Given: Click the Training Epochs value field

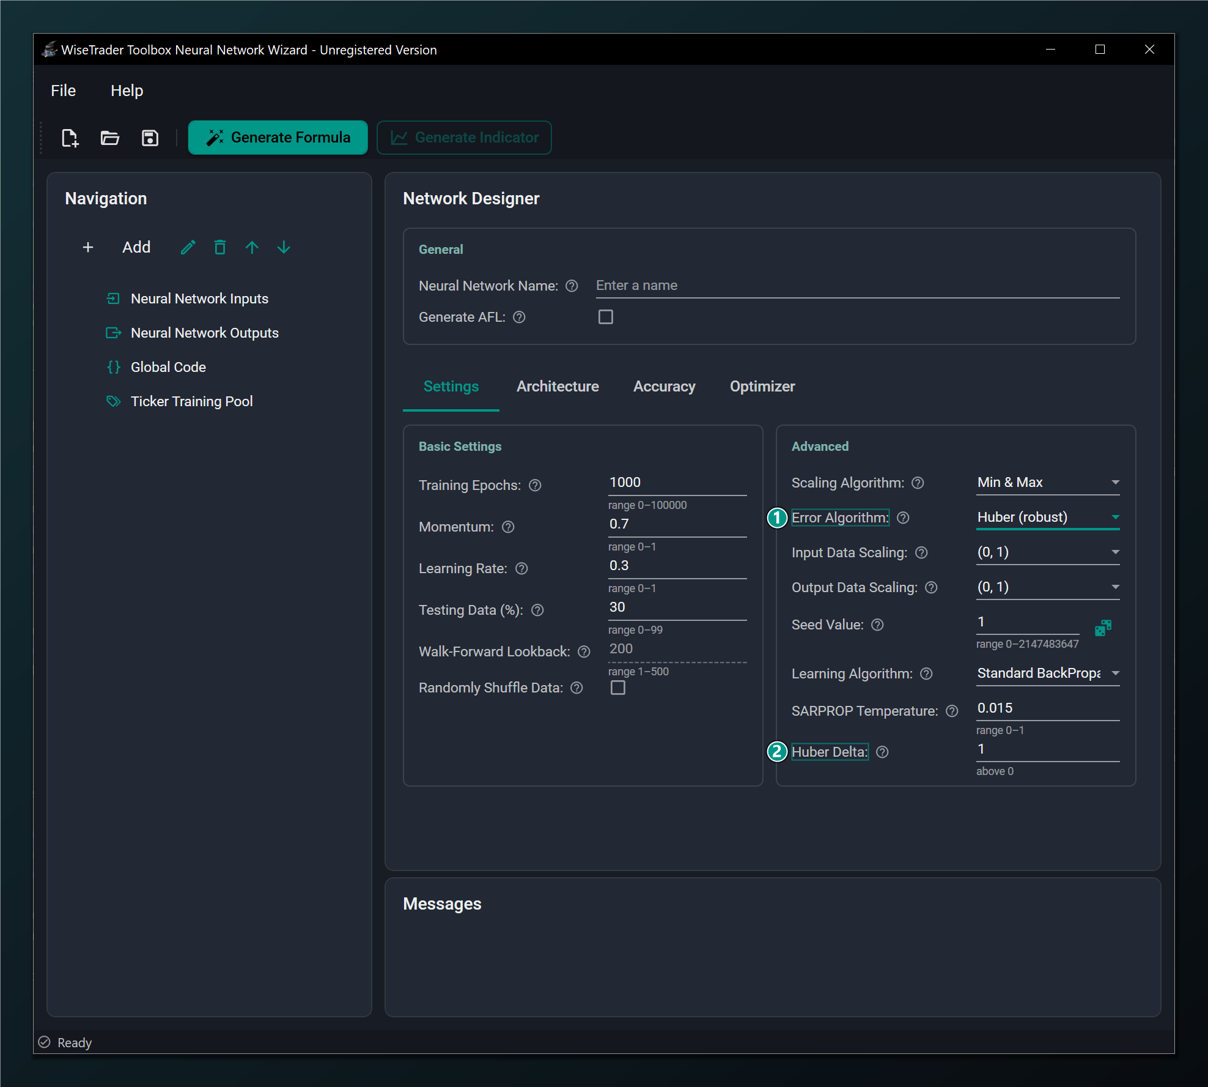Looking at the screenshot, I should point(677,483).
